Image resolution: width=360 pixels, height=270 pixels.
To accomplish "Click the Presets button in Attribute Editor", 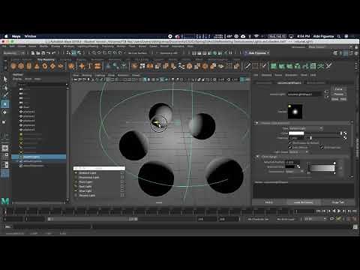I will click(x=338, y=94).
